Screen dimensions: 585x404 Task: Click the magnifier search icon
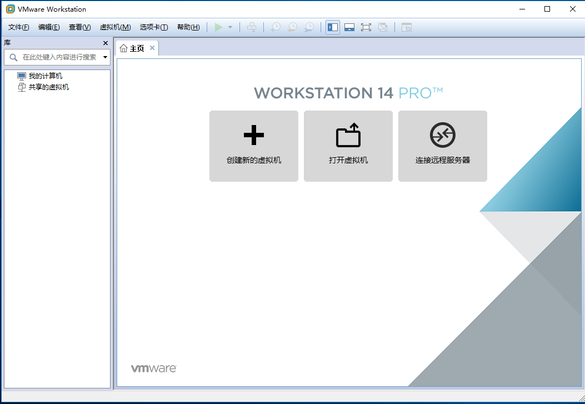click(13, 57)
